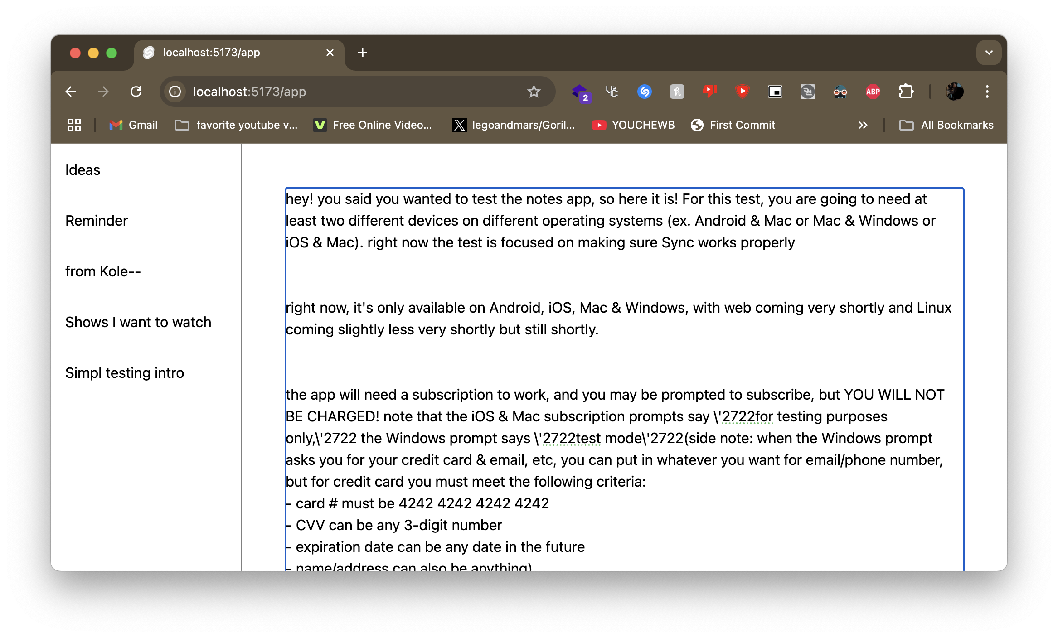Bookmark this page with the star icon

click(x=534, y=91)
